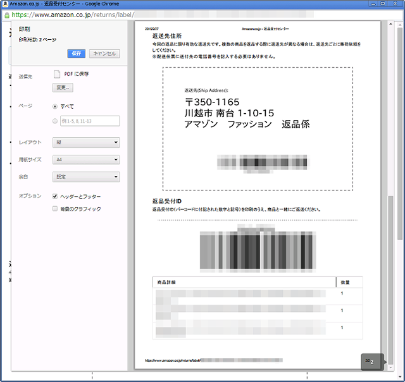Open the レイアウト layout dropdown
This screenshot has width=405, height=382.
click(x=86, y=142)
